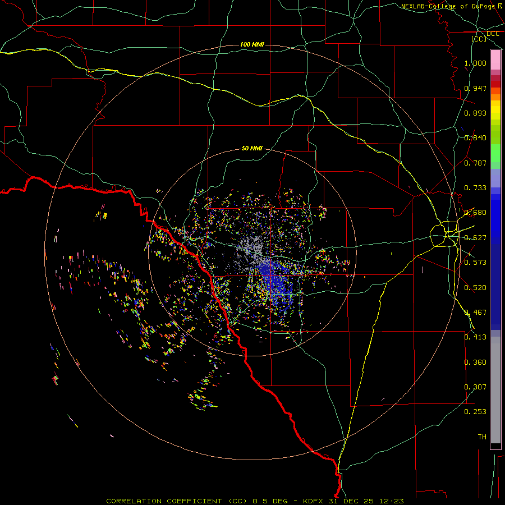This screenshot has height=505, width=505.
Task: Click the 31 DEC 25 date in the caption
Action: coord(351,501)
